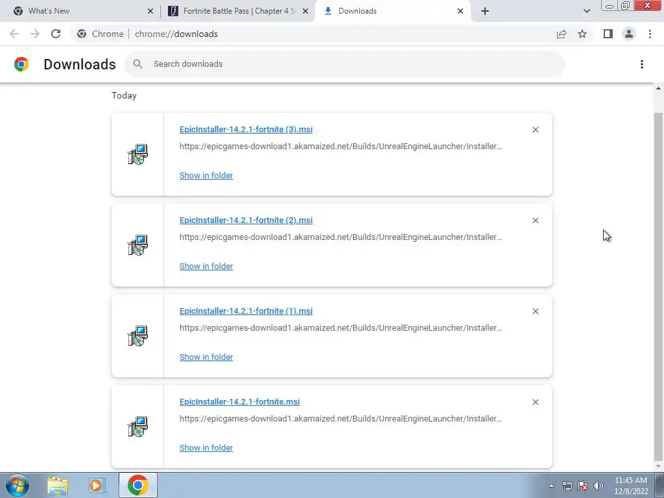This screenshot has height=498, width=664.
Task: Remove EpicInstaller-14.2.1-fortnite (3).msi from list
Action: [535, 130]
